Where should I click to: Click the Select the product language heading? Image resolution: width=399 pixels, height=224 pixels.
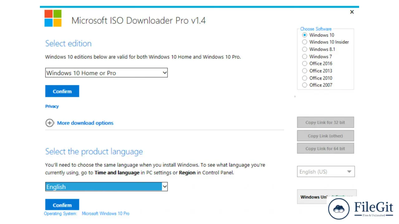(x=94, y=152)
